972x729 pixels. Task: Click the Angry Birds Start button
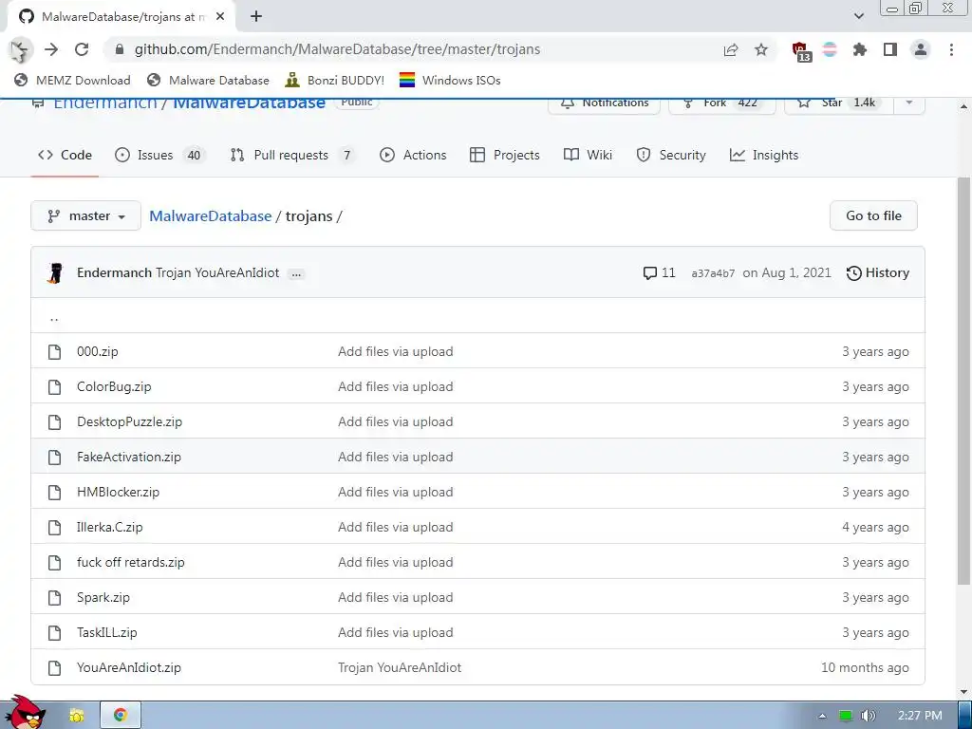point(25,713)
